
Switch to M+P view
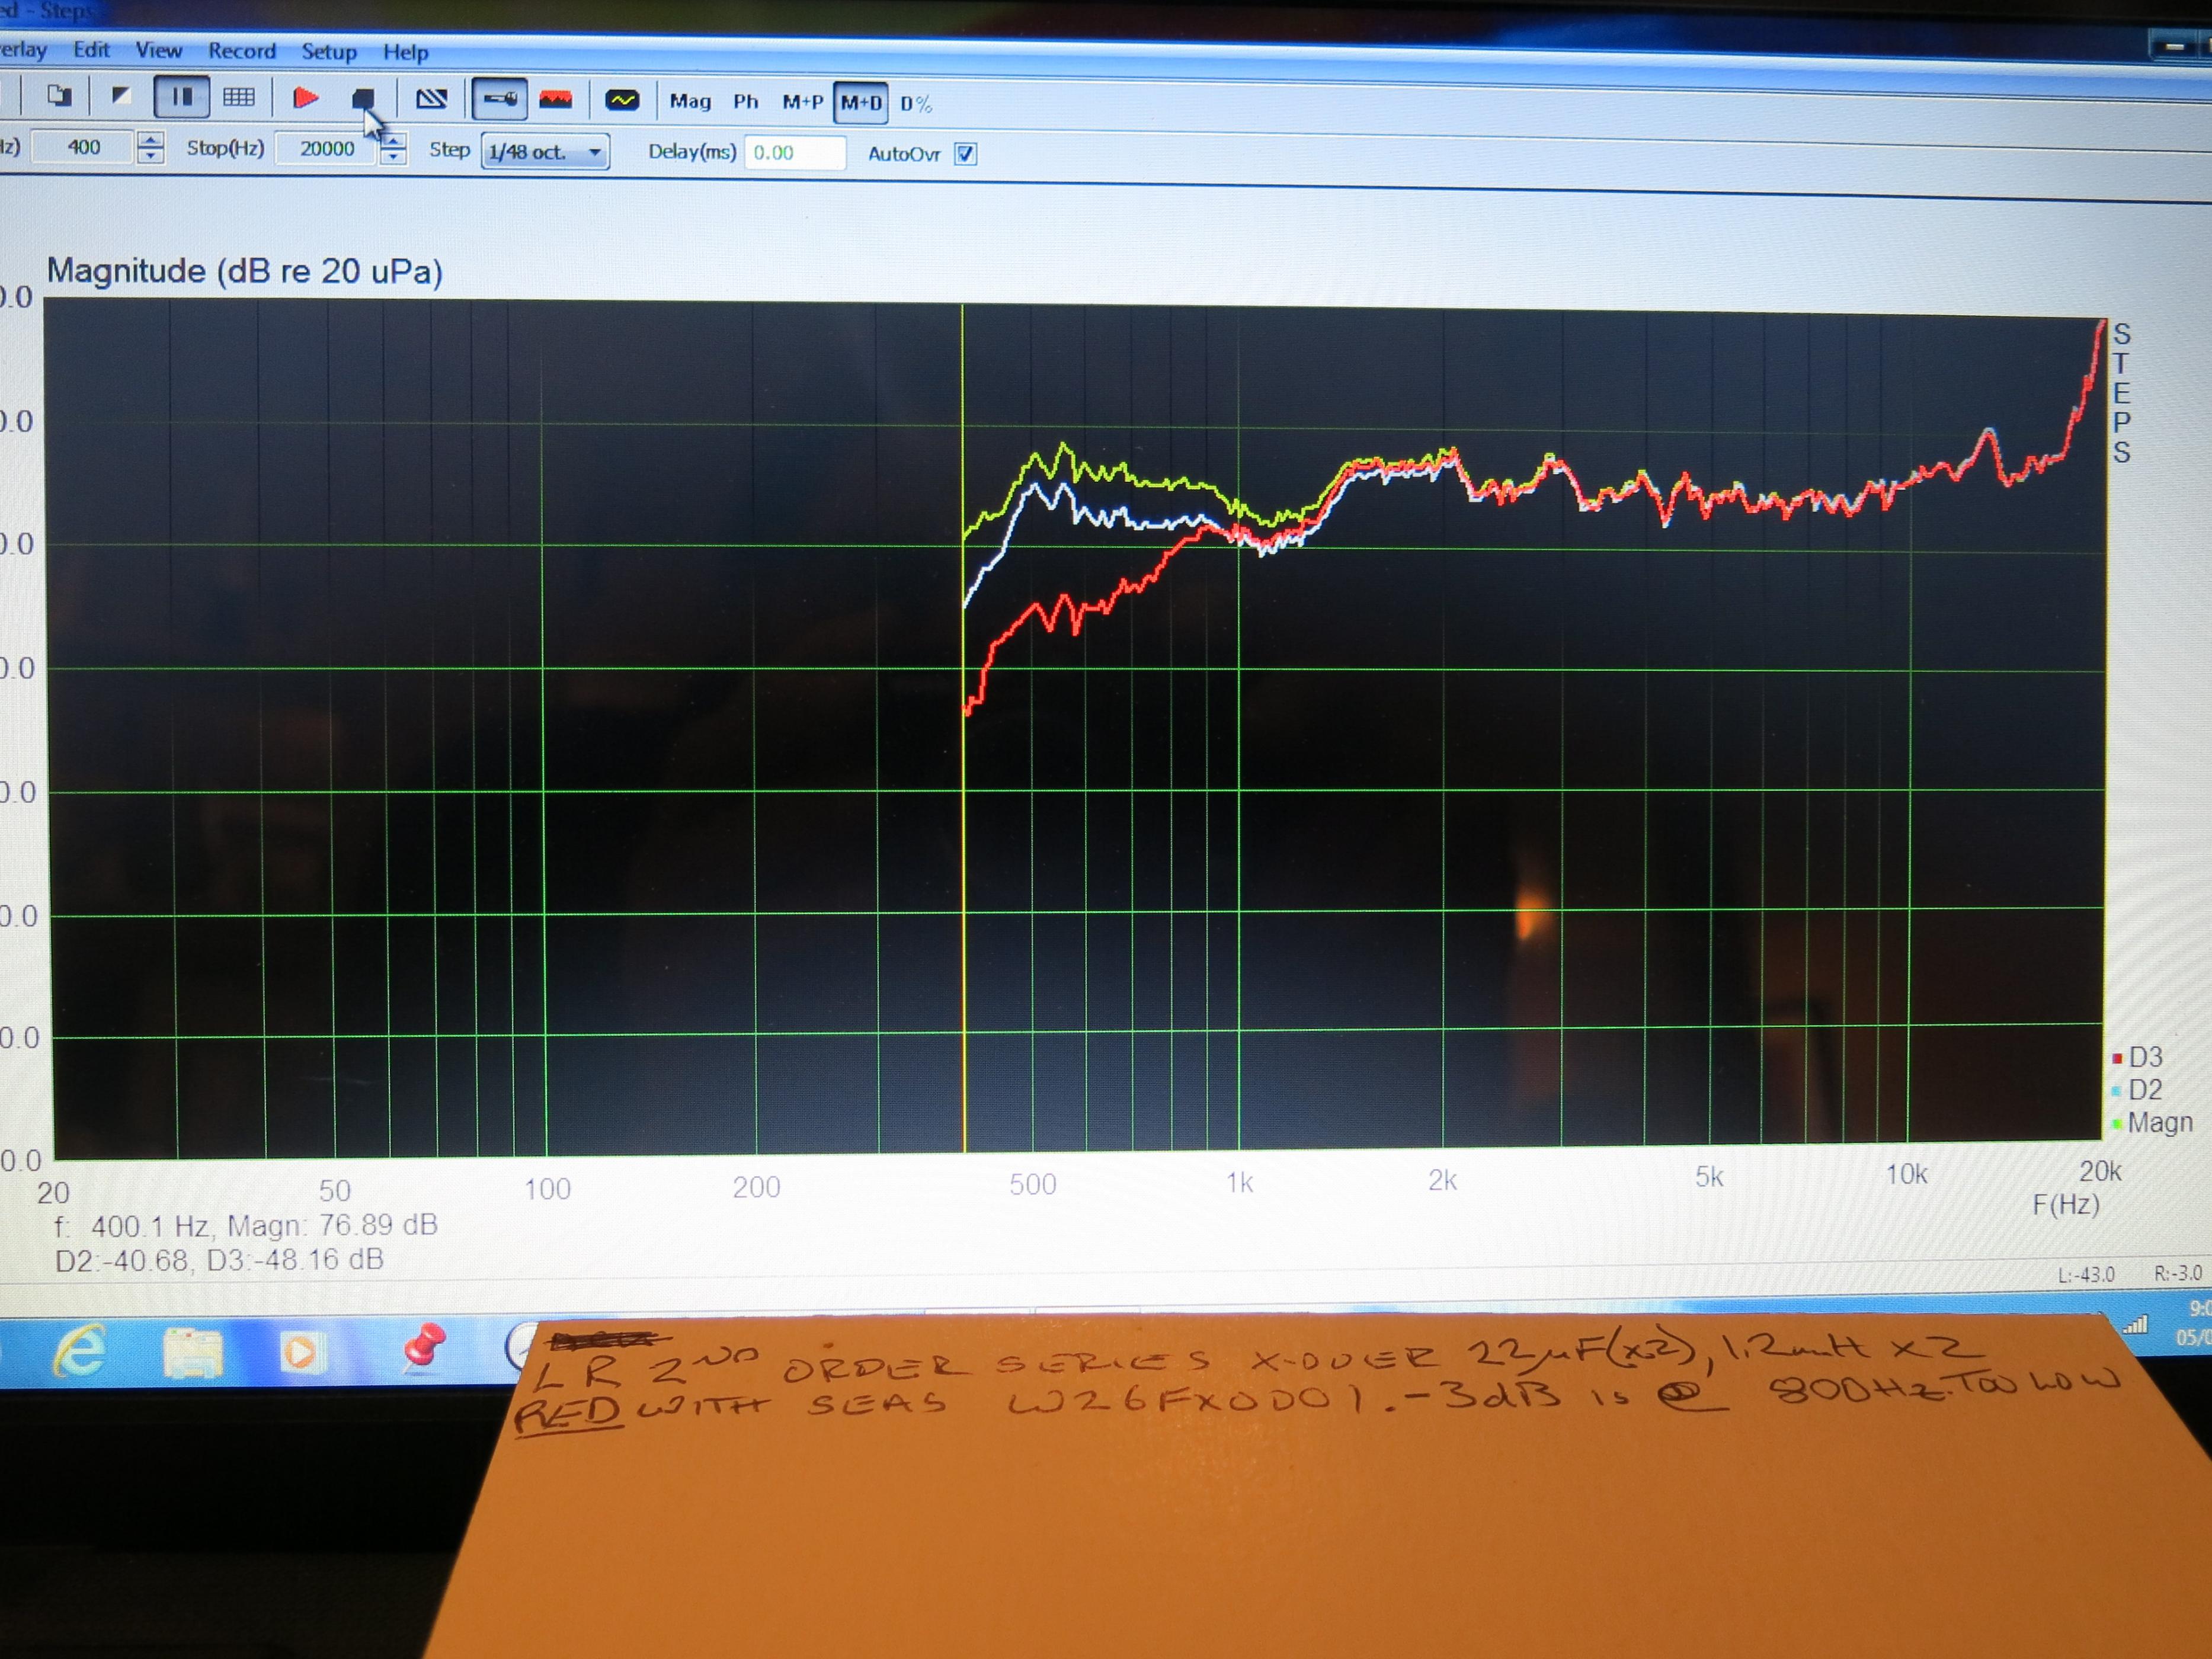[802, 102]
